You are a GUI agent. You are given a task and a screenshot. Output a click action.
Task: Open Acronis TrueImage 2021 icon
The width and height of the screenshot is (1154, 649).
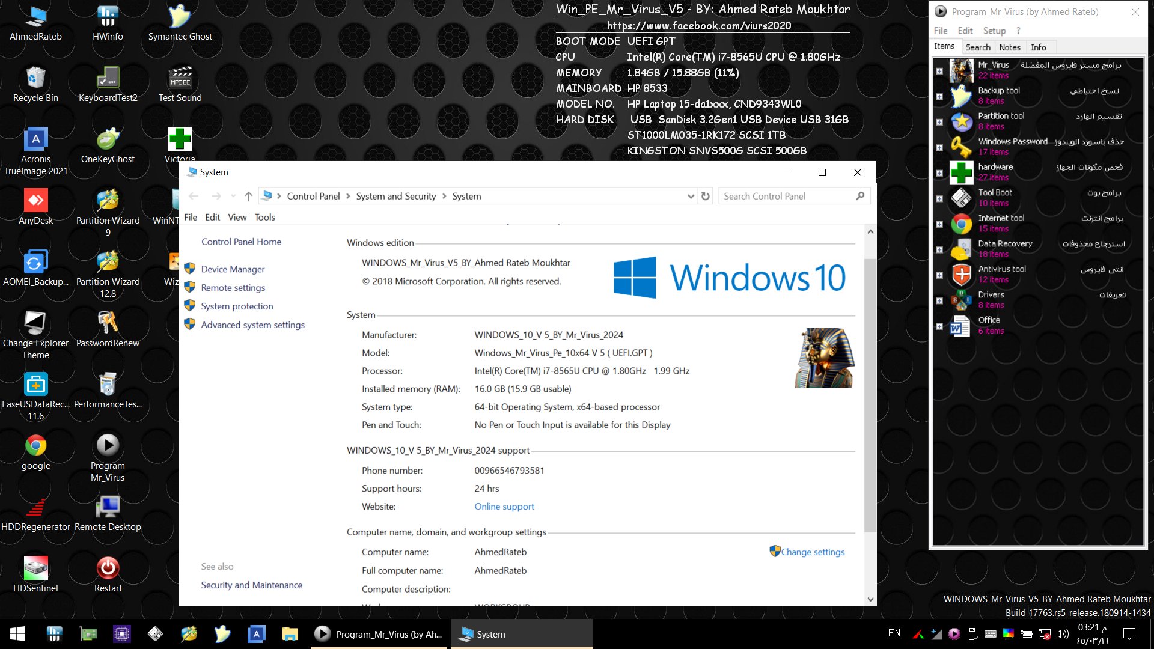pyautogui.click(x=35, y=151)
